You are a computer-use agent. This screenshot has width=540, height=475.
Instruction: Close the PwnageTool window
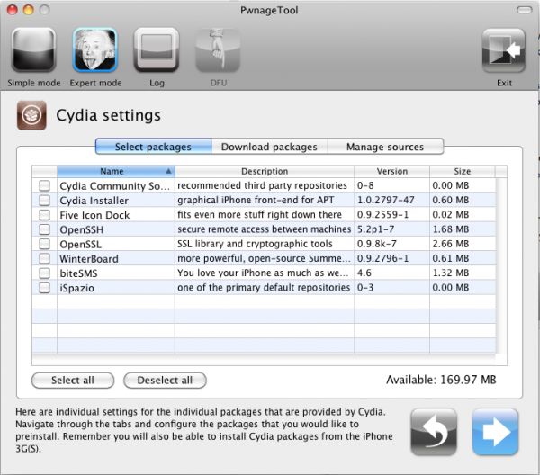(x=13, y=10)
